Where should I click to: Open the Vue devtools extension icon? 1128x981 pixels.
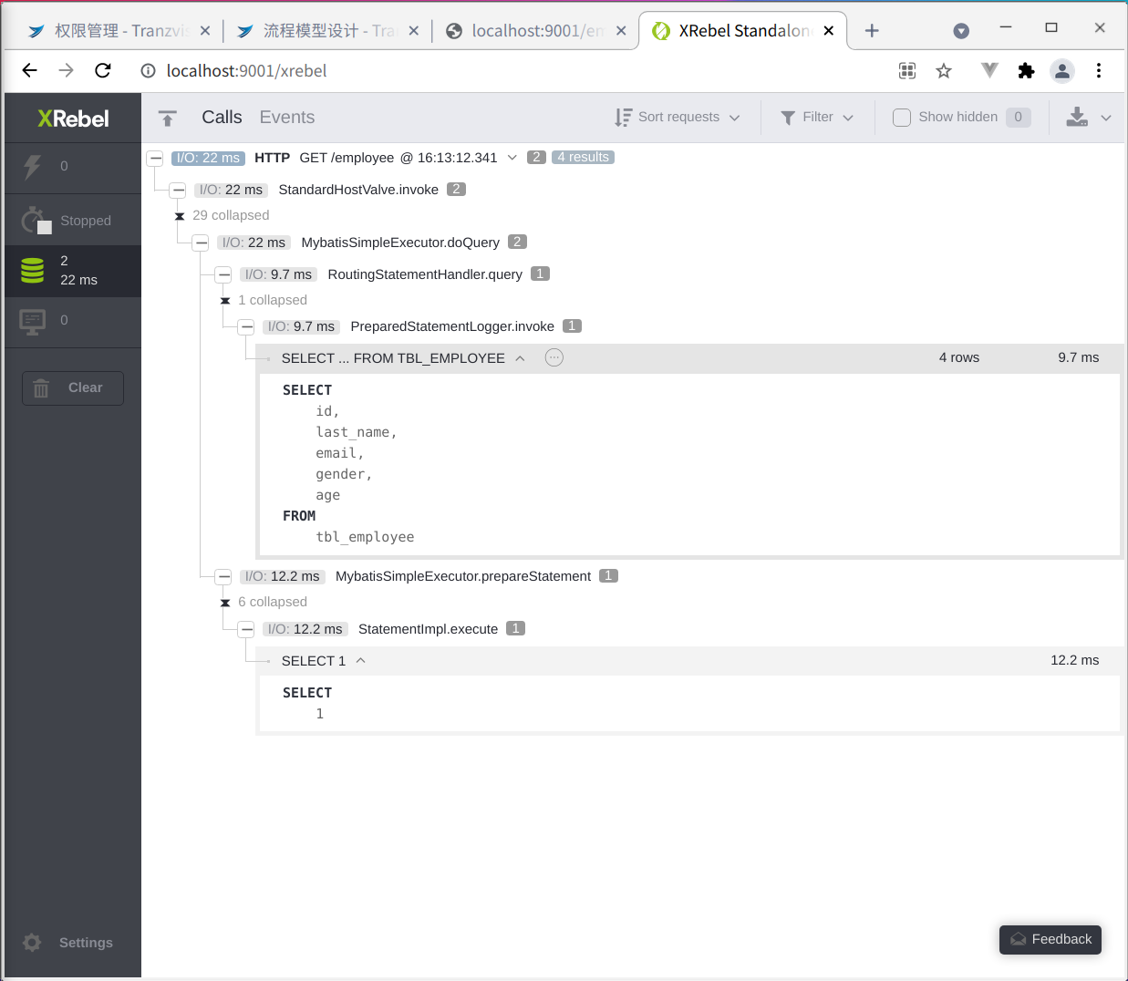pos(989,71)
